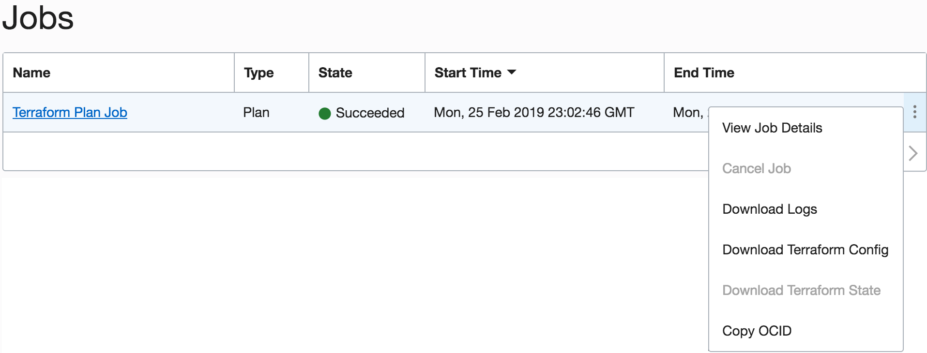Click Download Logs menu entry

point(769,209)
